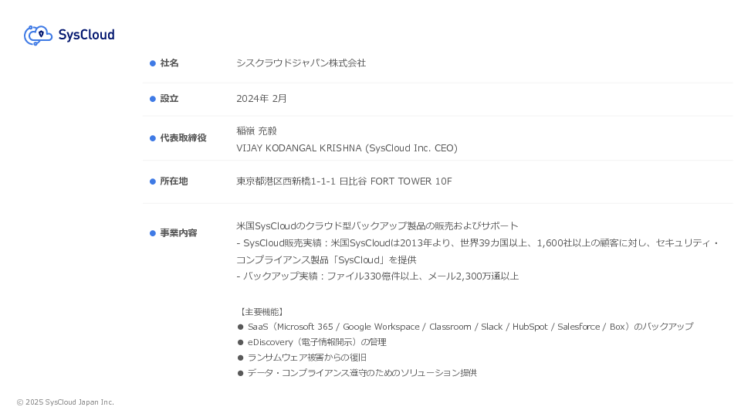This screenshot has height=417, width=741.
Task: Click the 【主要機能】 heading
Action: pyautogui.click(x=262, y=312)
